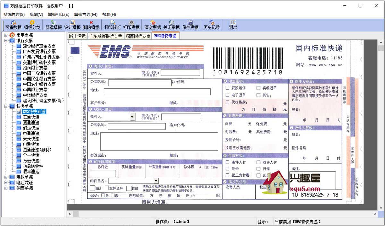Viewport: 385px width, 226px height.
Task: Open the 系统管理(S) menu
Action: (x=14, y=14)
